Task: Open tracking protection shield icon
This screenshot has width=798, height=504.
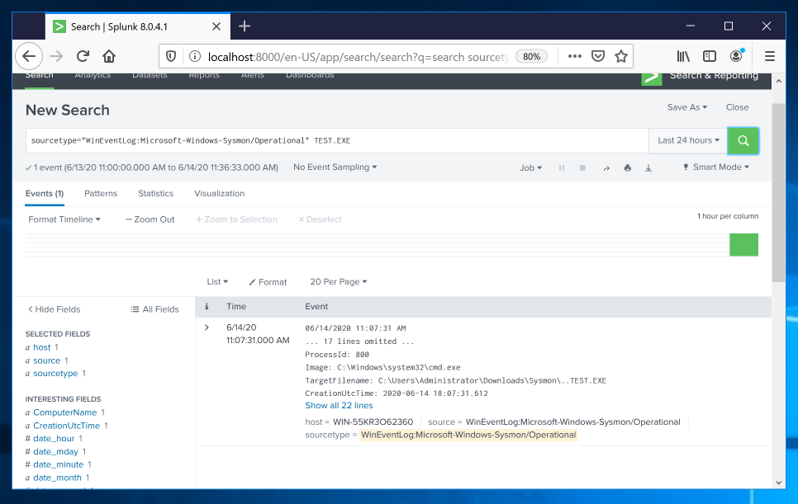Action: tap(171, 56)
